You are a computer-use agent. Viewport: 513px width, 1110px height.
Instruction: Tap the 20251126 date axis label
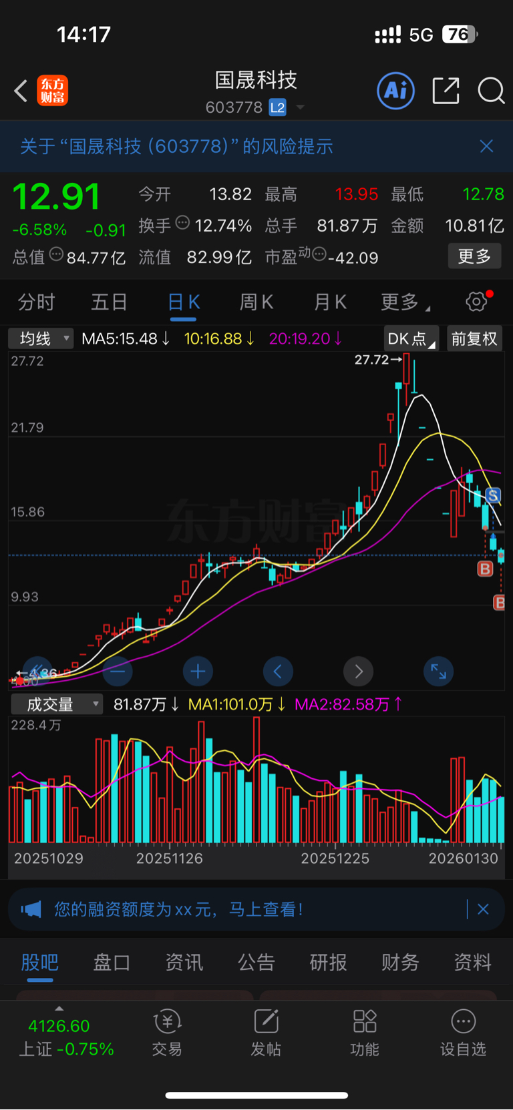click(170, 858)
